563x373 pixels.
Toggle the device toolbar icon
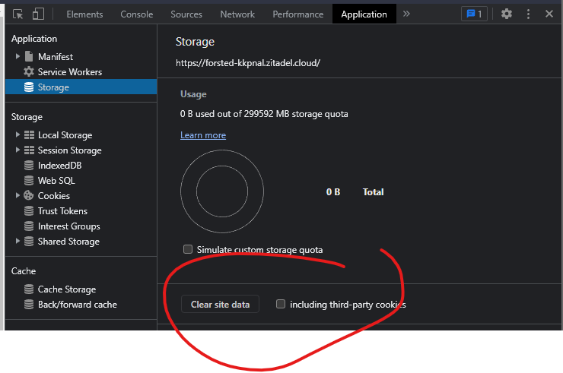(x=38, y=14)
